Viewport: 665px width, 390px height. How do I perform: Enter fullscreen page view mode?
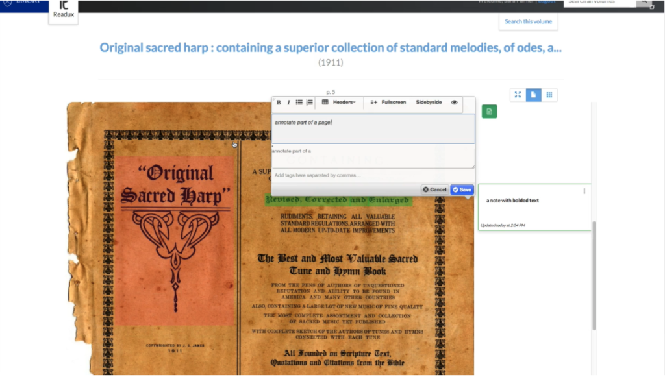[x=518, y=95]
